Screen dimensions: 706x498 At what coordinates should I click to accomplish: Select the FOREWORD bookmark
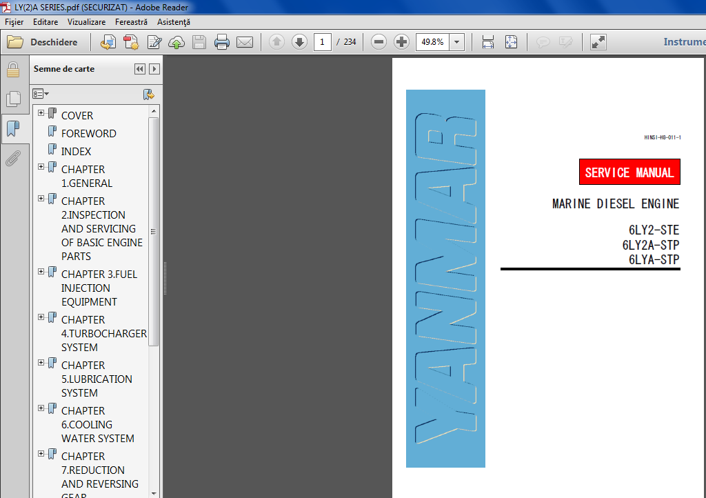coord(89,134)
